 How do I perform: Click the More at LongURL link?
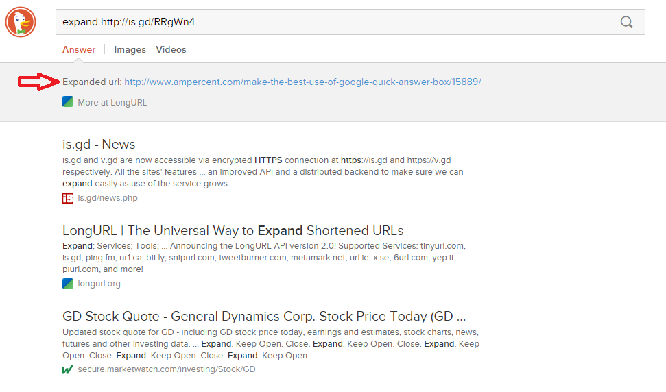[112, 103]
